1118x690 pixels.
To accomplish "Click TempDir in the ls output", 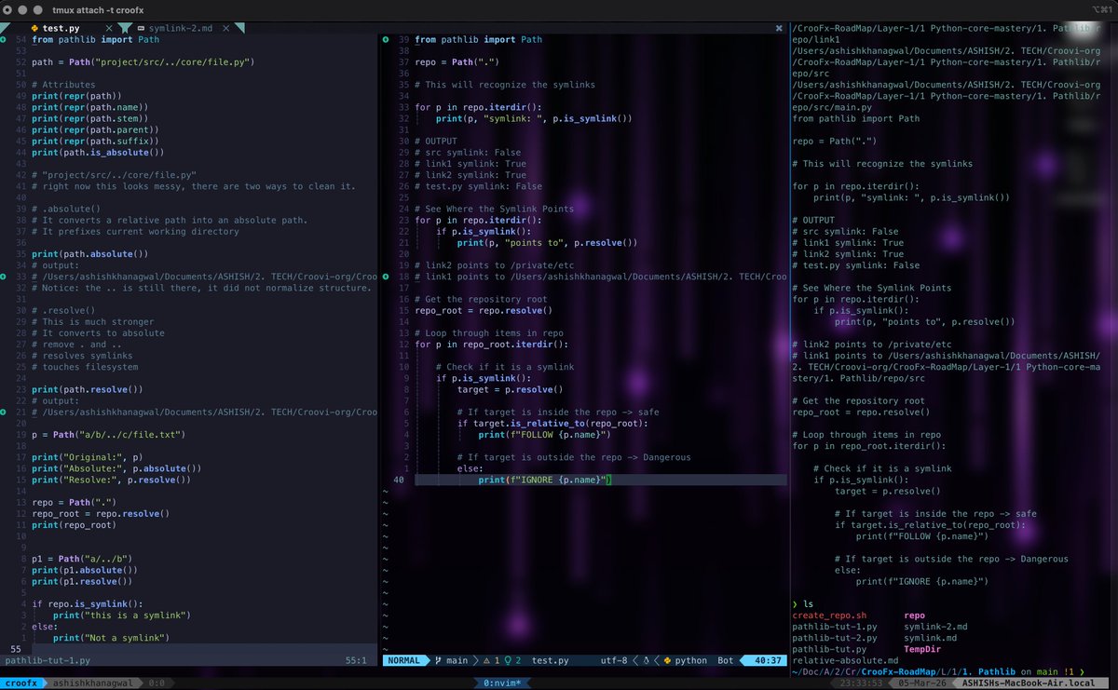I will coord(923,649).
